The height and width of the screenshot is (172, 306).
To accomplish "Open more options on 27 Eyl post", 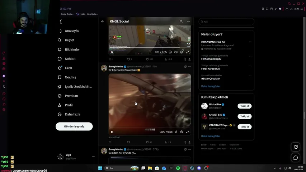I will pyautogui.click(x=189, y=149).
